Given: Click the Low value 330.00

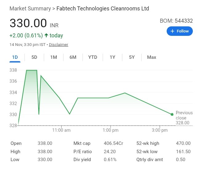Looking at the screenshot, I should tap(45, 160).
